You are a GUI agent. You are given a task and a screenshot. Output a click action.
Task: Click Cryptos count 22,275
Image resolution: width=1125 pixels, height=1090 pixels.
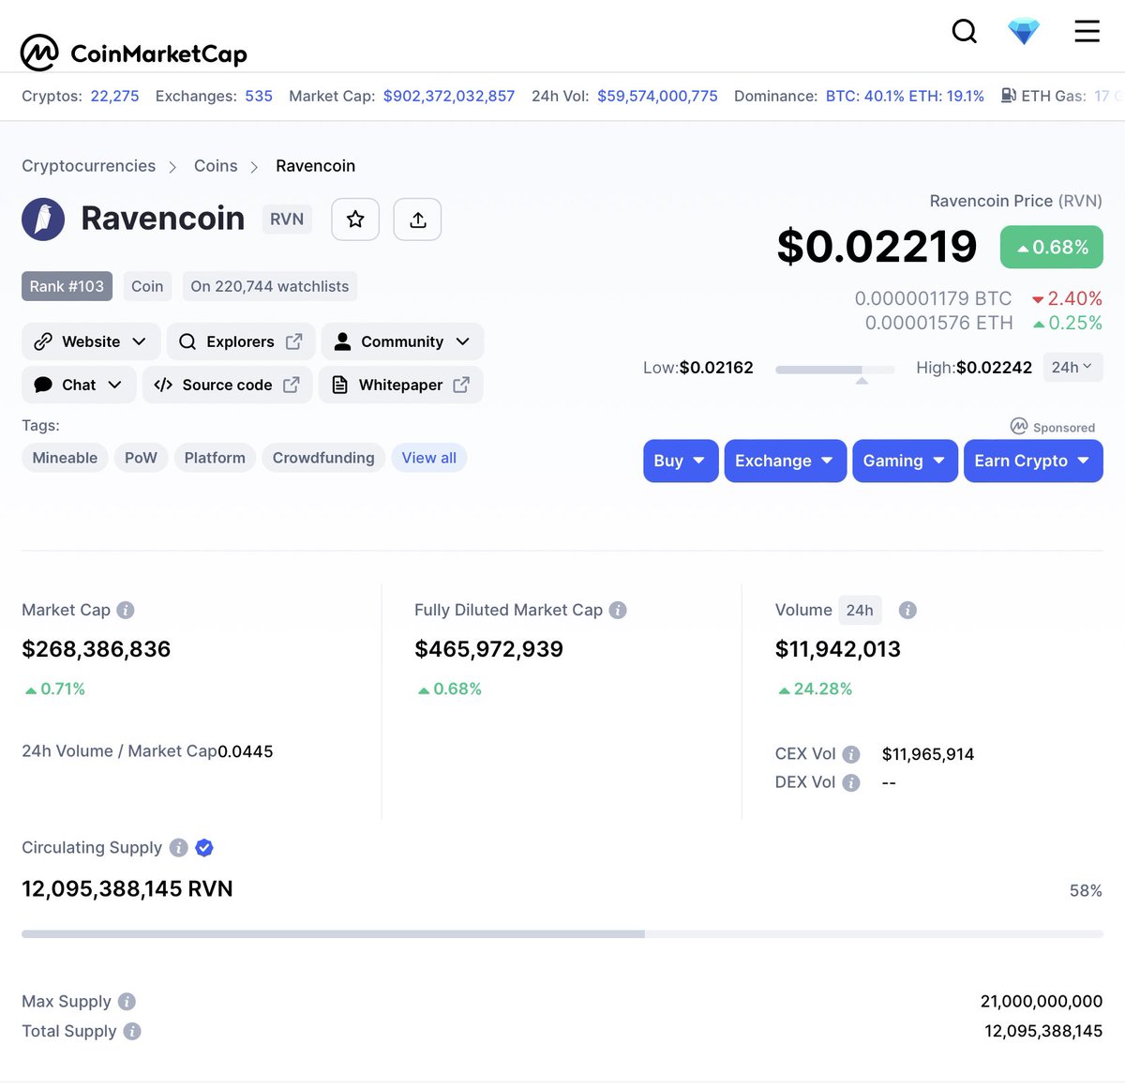[x=114, y=96]
